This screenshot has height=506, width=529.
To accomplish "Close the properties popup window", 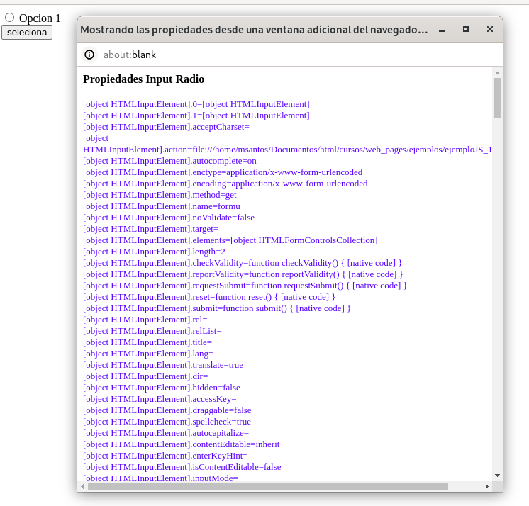I will coord(489,30).
